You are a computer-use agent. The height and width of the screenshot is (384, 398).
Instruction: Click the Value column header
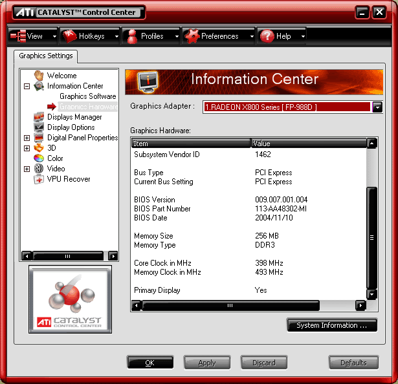click(x=309, y=144)
